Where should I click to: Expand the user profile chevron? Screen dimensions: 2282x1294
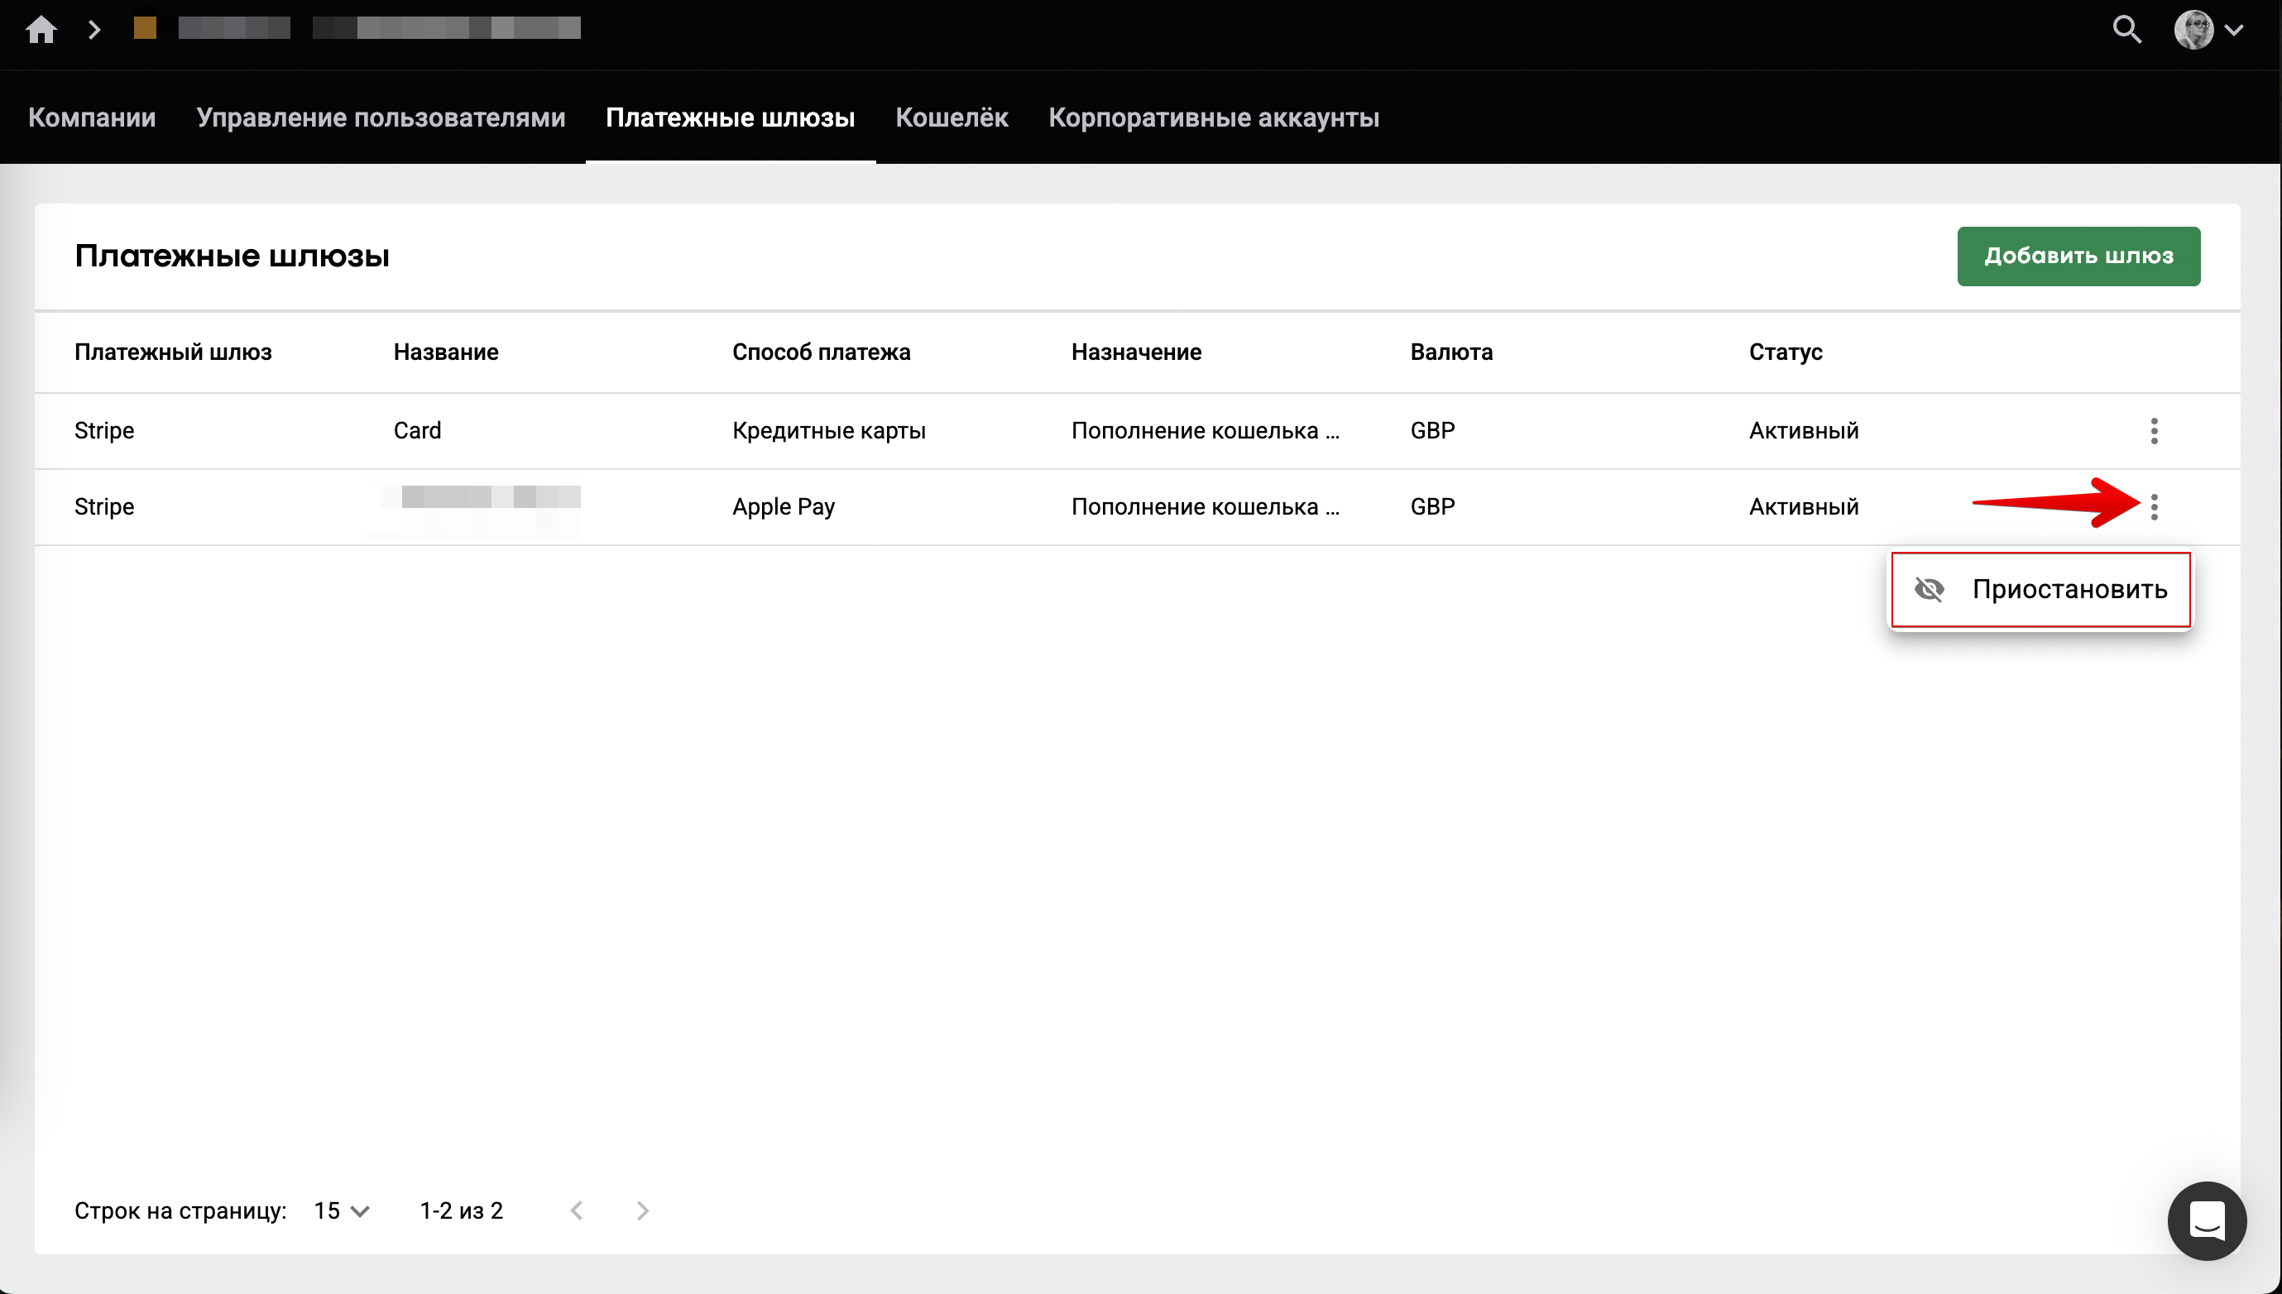click(x=2234, y=29)
